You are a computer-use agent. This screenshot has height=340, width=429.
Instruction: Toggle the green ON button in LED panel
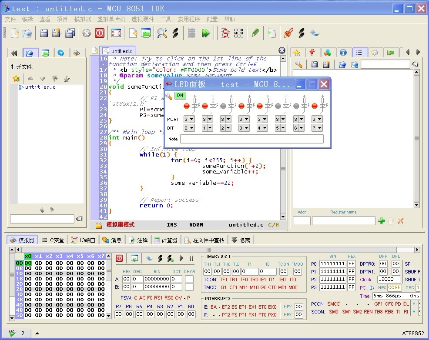pos(180,95)
